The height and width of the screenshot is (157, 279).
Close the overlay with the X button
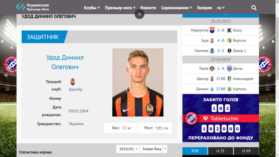tap(139, 14)
